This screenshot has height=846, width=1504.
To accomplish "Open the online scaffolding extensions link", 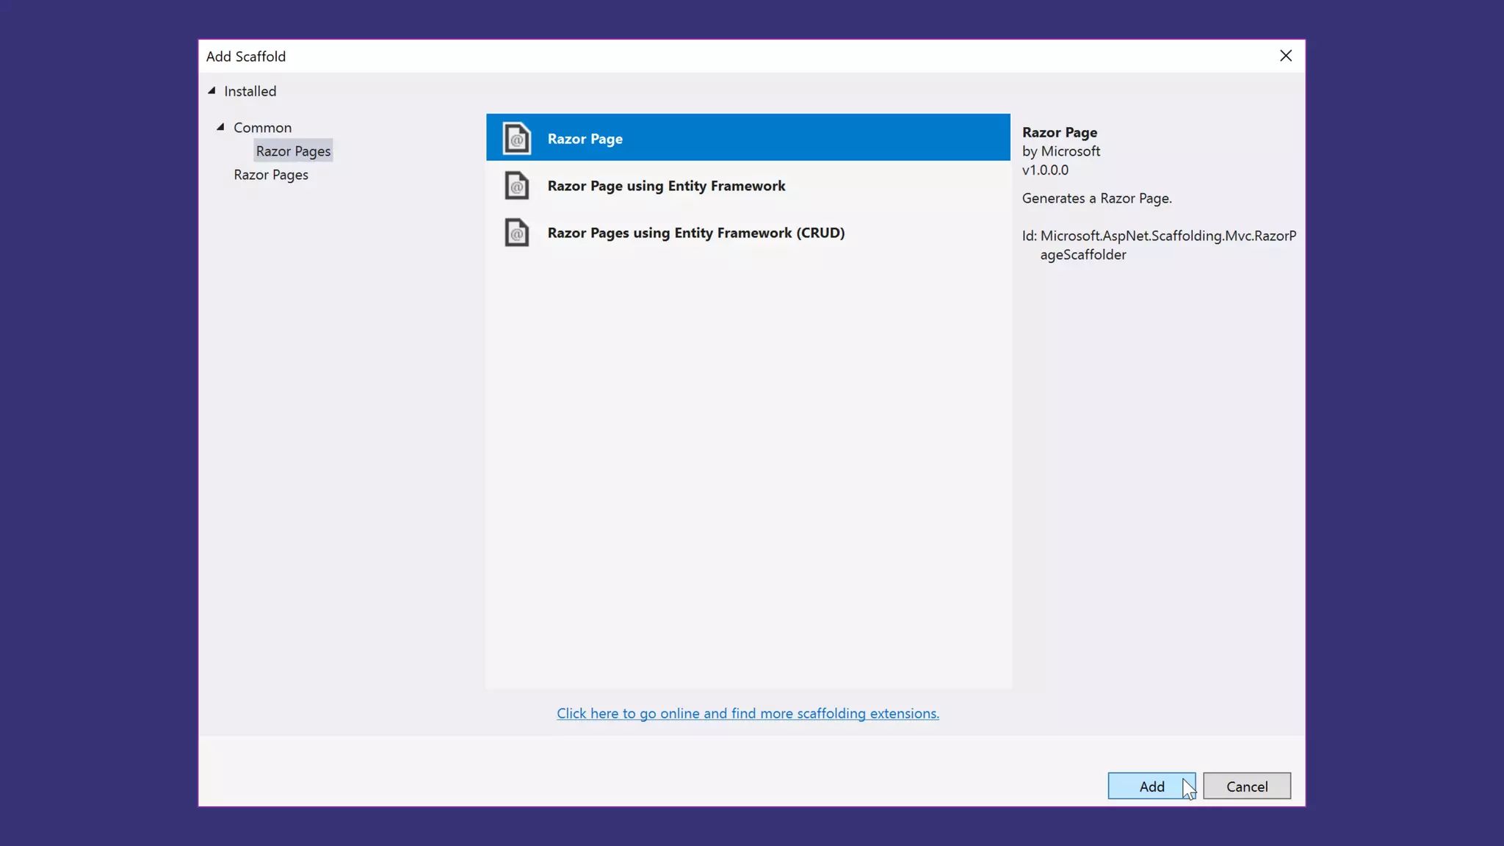I will click(x=748, y=713).
